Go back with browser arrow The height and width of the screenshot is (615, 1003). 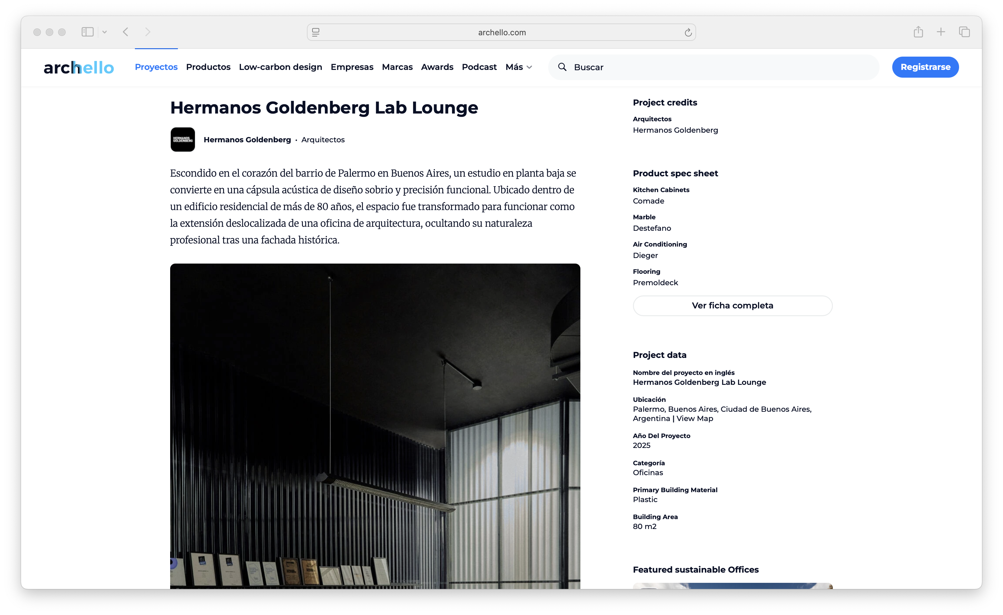point(126,32)
